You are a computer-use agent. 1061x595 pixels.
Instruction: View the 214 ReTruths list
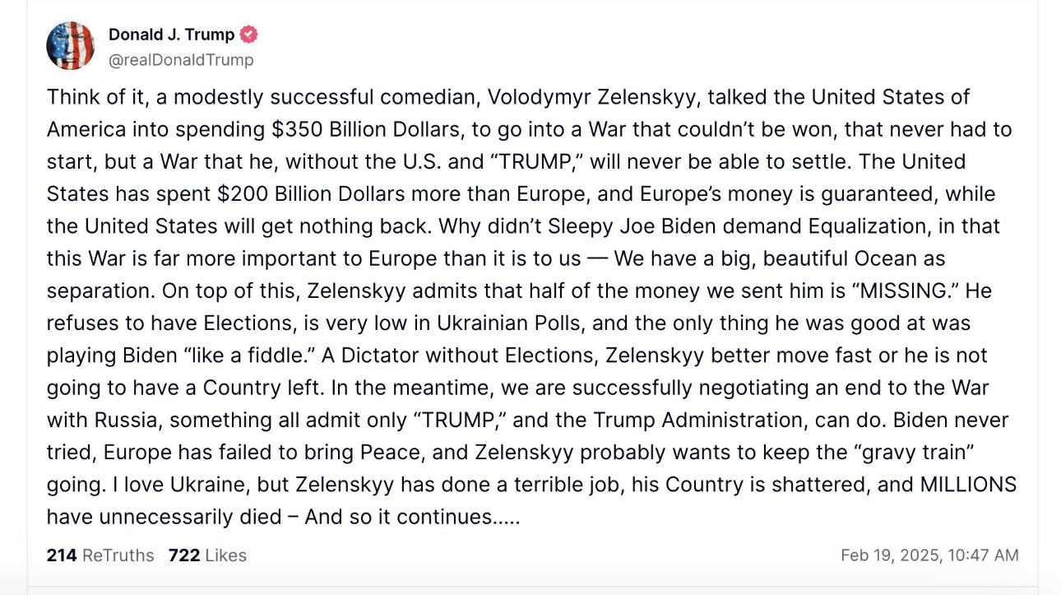(x=100, y=555)
